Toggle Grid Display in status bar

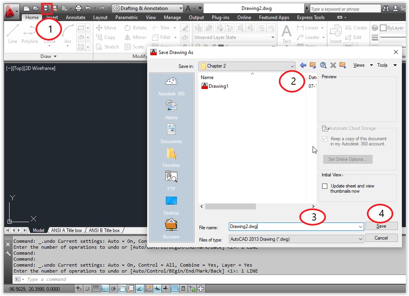(x=96, y=289)
